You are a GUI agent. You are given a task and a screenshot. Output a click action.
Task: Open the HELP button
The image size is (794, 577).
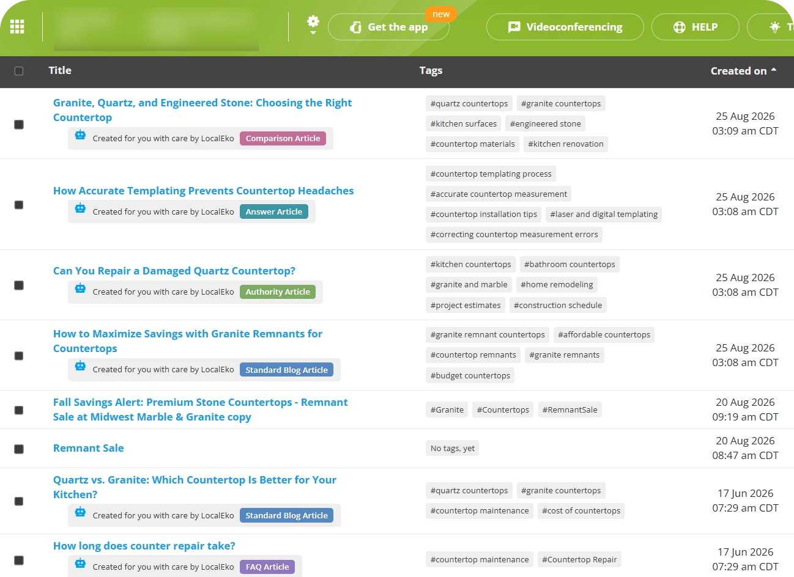[695, 27]
